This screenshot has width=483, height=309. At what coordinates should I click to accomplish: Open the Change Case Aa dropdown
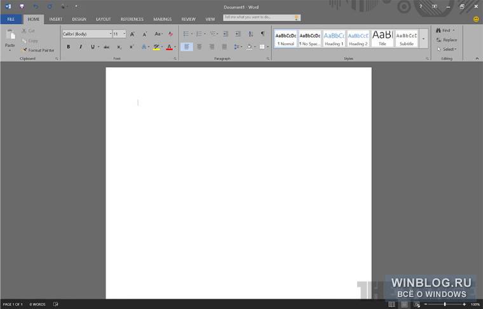click(158, 34)
